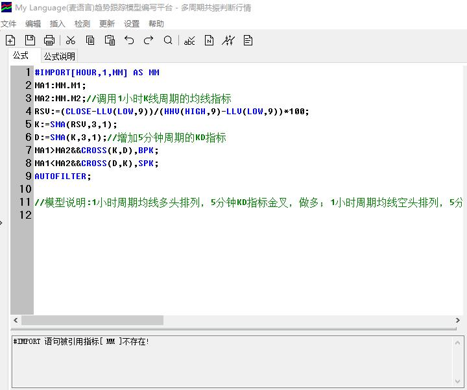This screenshot has height=390, width=467.
Task: Open search with the magnifier icon
Action: pos(168,40)
